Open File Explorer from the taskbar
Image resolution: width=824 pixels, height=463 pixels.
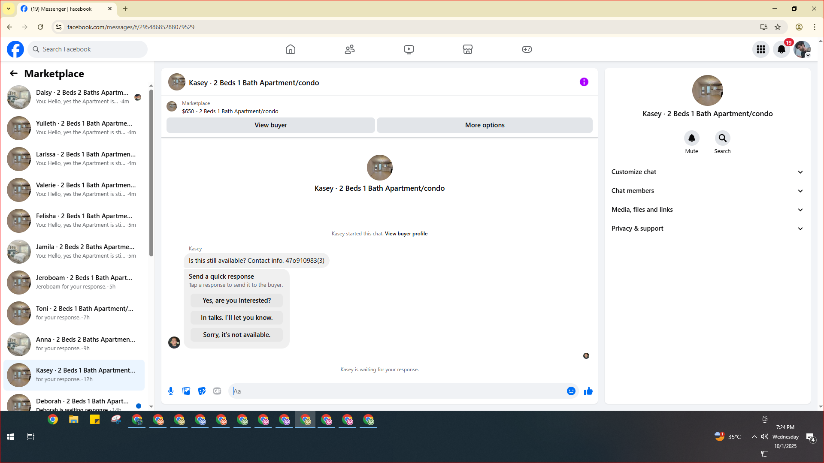(x=74, y=420)
